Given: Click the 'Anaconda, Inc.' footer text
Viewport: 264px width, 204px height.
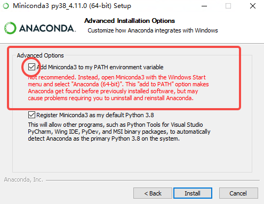Looking at the screenshot, I should click(23, 179).
